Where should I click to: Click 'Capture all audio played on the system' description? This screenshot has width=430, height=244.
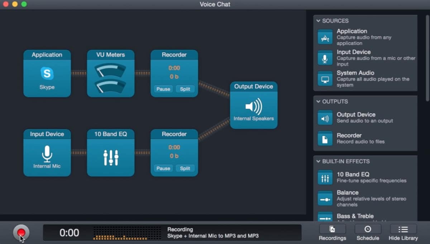[373, 82]
